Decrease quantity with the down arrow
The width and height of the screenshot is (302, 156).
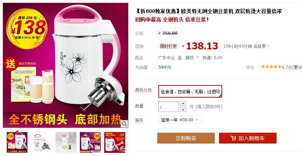pos(183,109)
